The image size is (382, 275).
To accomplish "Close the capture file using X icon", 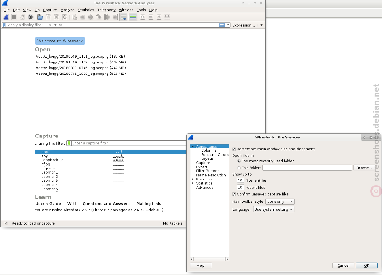I will tap(56, 17).
